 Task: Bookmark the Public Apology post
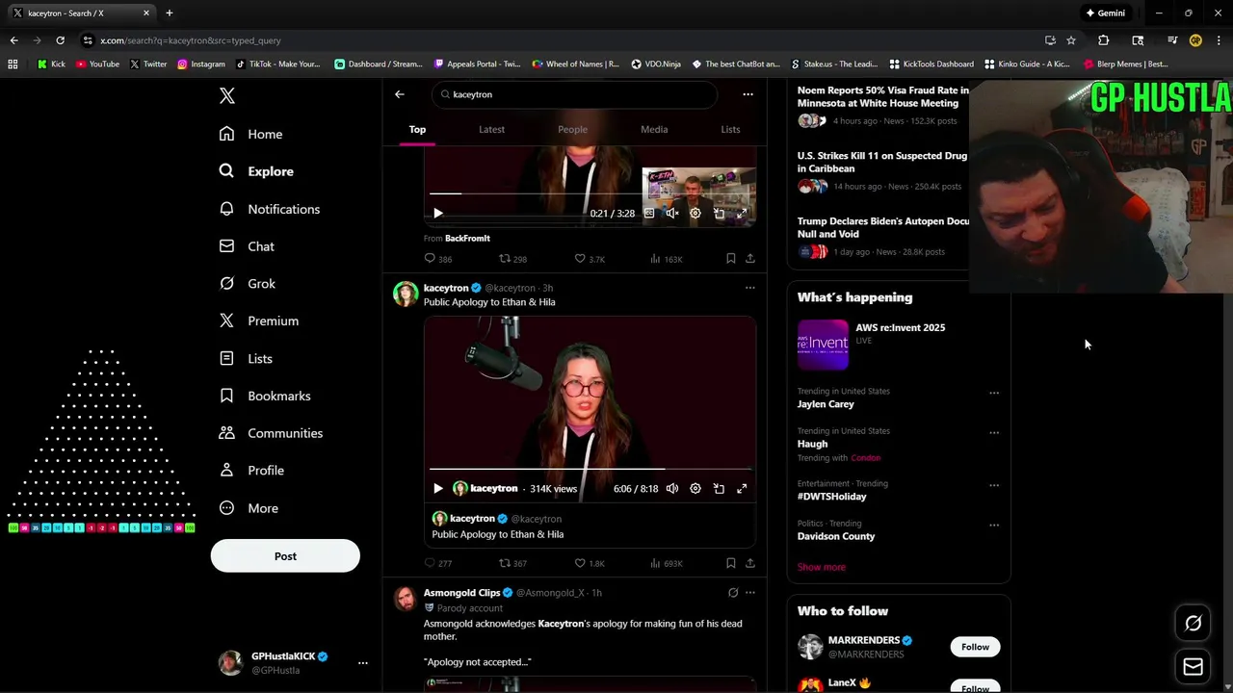click(x=731, y=563)
